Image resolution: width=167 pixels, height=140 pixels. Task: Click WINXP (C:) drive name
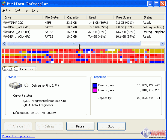point(16,23)
